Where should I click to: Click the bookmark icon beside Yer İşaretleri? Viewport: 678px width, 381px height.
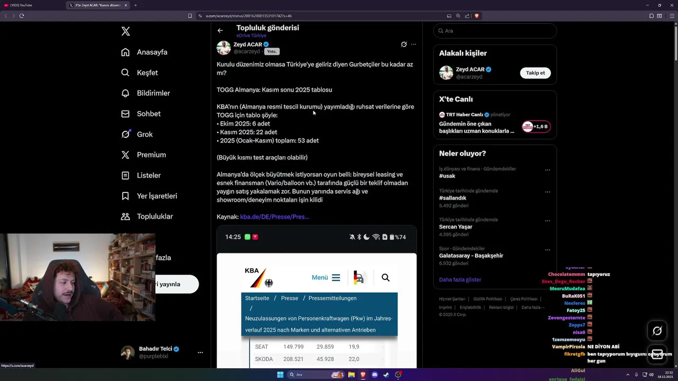[126, 196]
